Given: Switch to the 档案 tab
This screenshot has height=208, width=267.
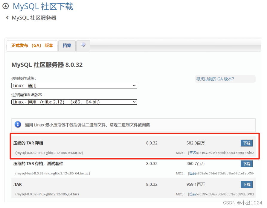Looking at the screenshot, I should pos(67,46).
